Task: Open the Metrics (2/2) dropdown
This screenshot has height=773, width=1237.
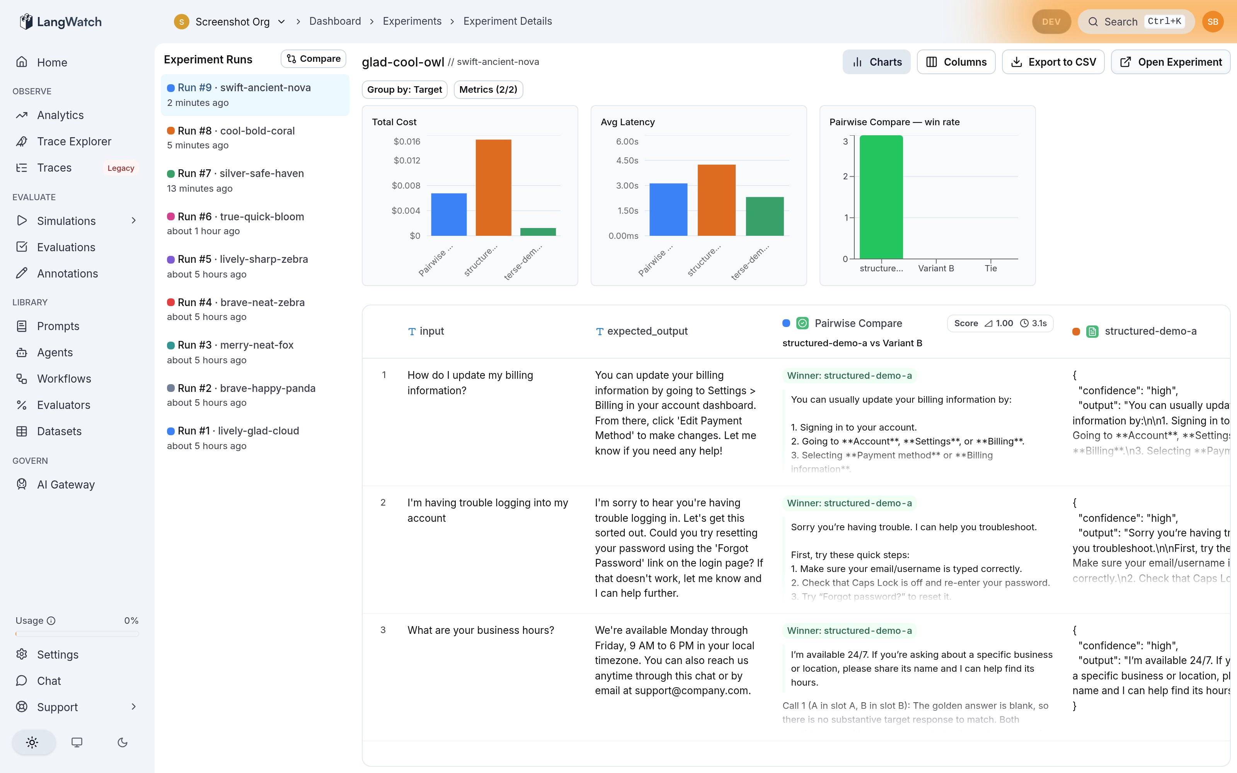Action: (x=488, y=89)
